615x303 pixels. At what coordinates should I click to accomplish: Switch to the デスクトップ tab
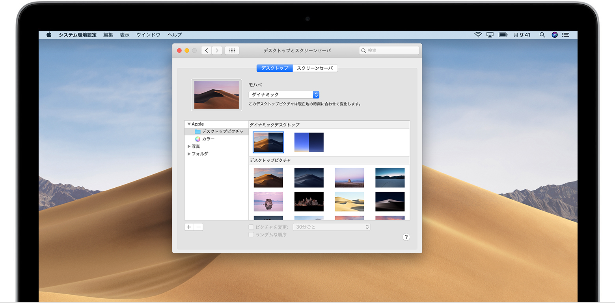click(x=275, y=68)
